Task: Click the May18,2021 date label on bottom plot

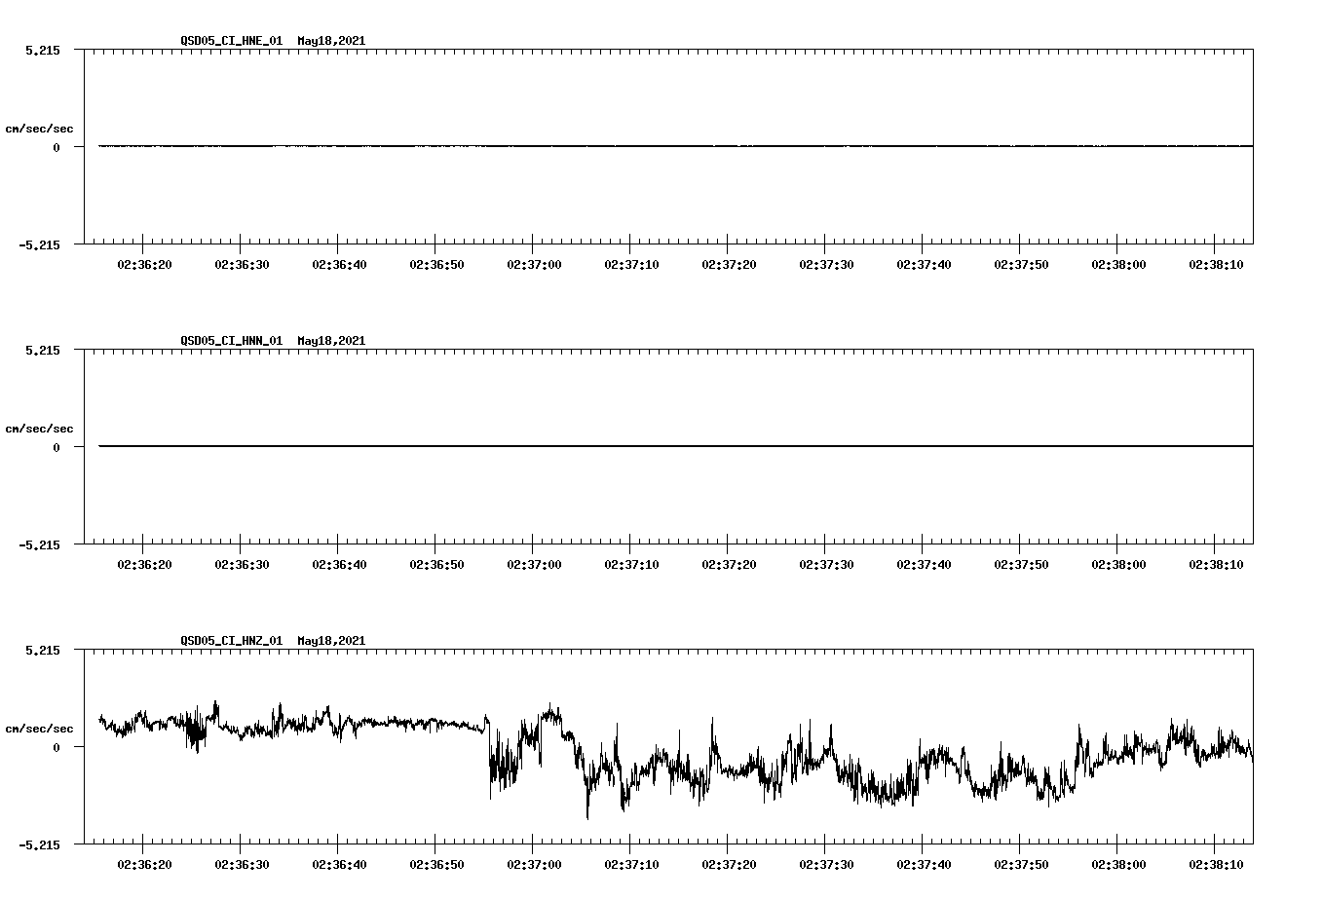Action: 330,641
